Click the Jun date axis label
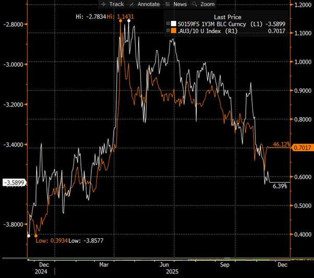 coord(164,265)
